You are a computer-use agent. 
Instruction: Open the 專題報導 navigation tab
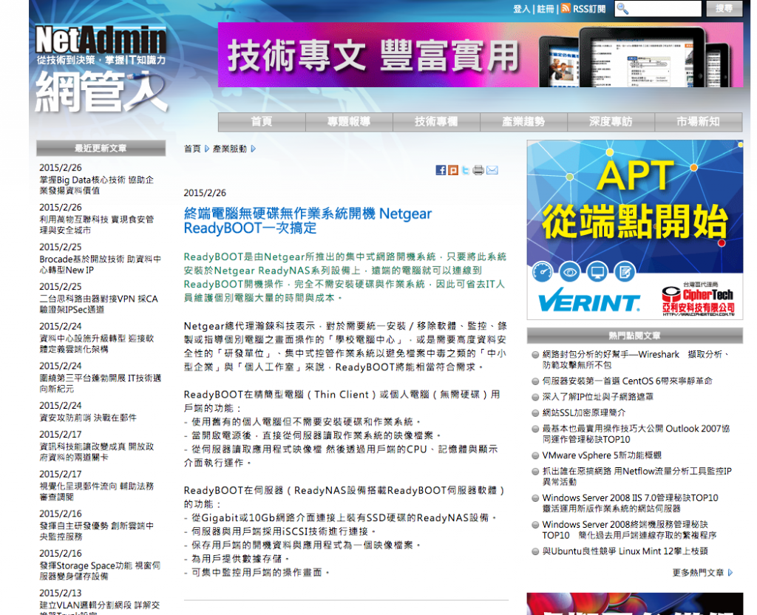point(349,122)
